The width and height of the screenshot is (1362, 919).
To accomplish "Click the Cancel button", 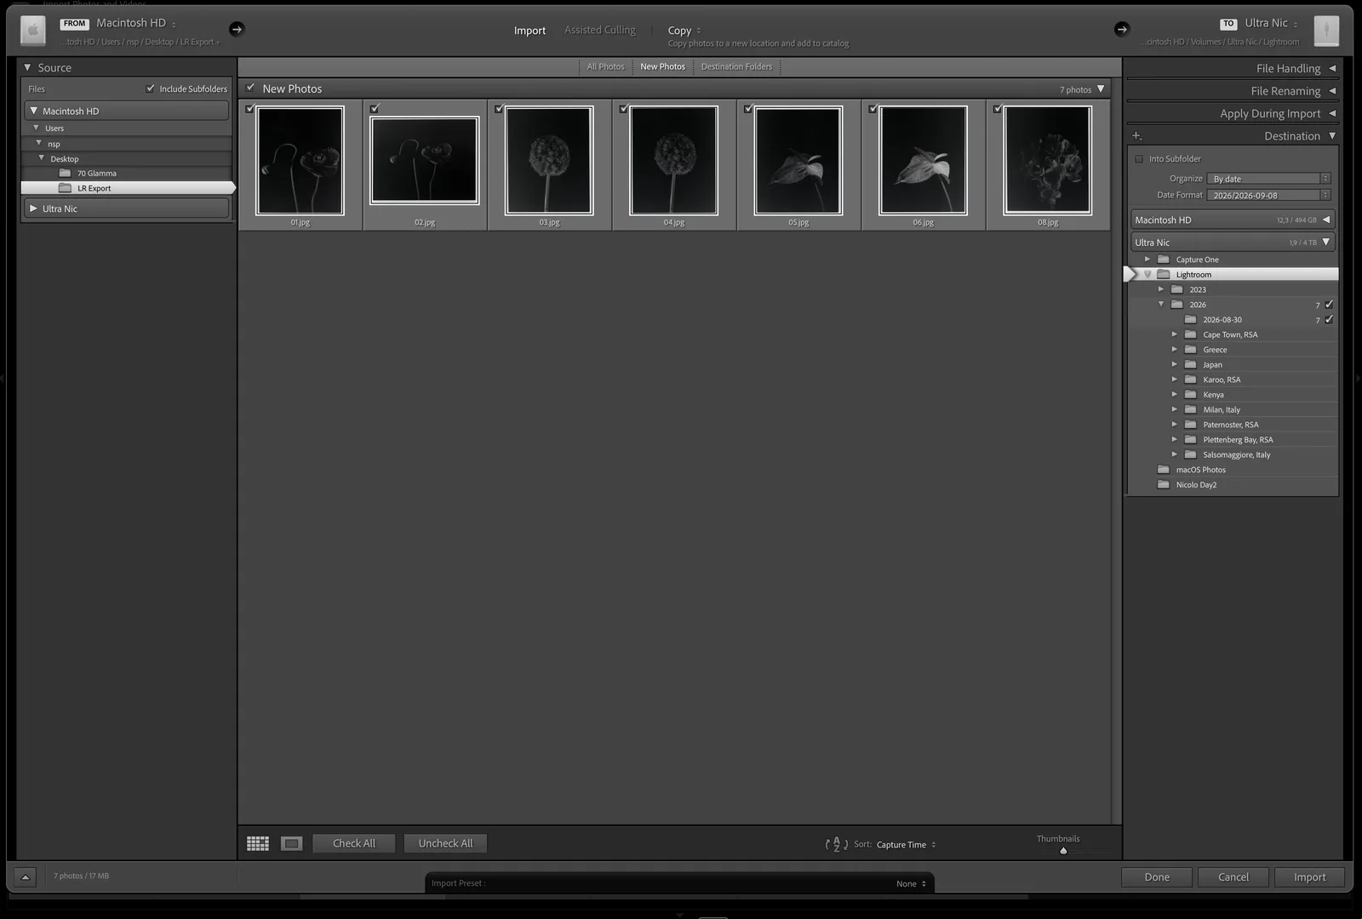I will 1233,877.
